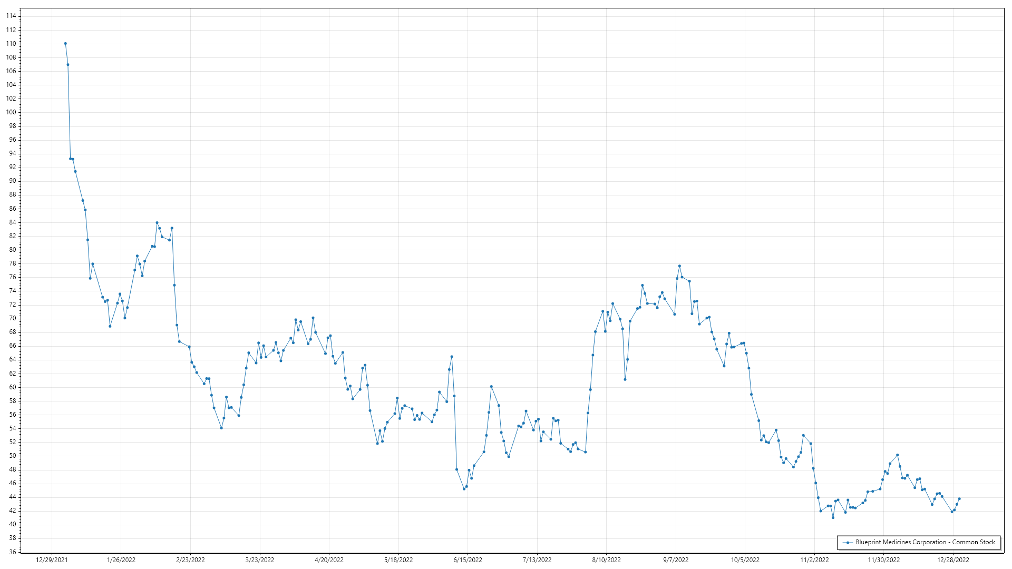The width and height of the screenshot is (1012, 569).
Task: Click the 5/18/2022 x-axis date label
Action: 398,560
